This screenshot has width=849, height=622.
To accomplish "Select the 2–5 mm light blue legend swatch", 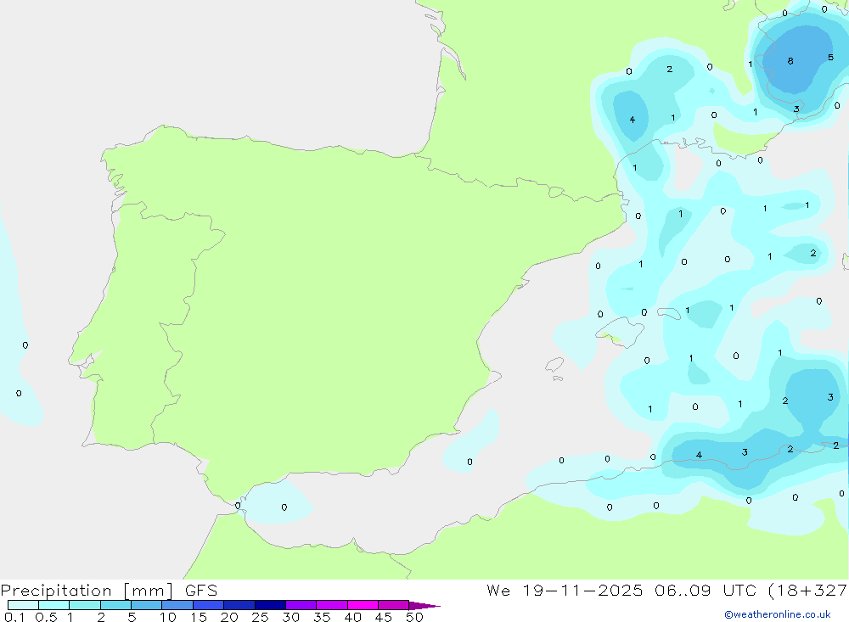I will point(115,605).
